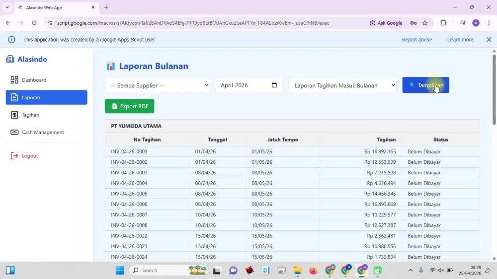This screenshot has height=279, width=497.
Task: Open the calendar picker icon in month field
Action: [274, 85]
